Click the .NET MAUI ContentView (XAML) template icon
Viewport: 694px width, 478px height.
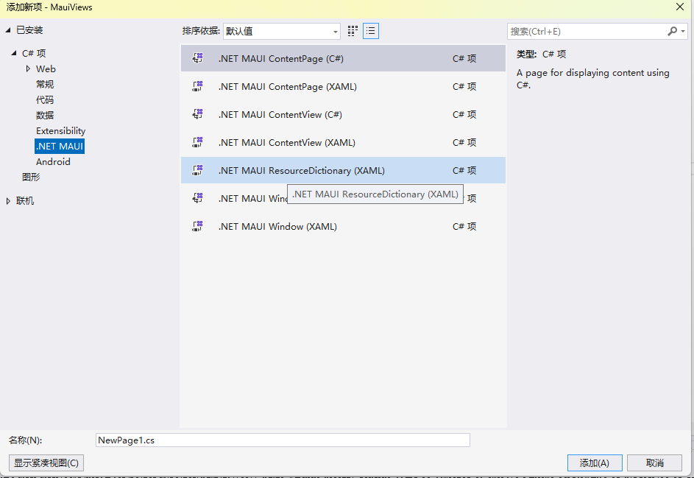(x=197, y=141)
